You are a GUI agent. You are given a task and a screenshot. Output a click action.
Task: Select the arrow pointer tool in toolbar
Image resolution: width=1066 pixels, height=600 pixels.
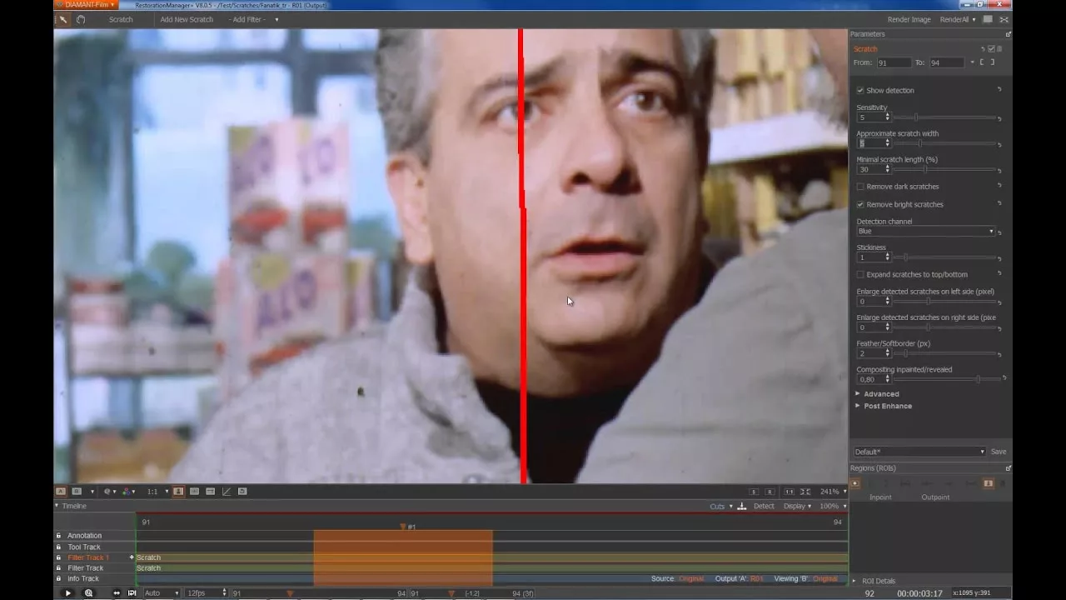coord(62,19)
